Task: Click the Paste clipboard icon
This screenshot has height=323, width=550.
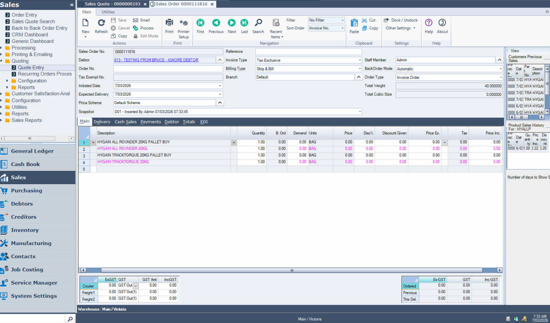Action: 354,23
